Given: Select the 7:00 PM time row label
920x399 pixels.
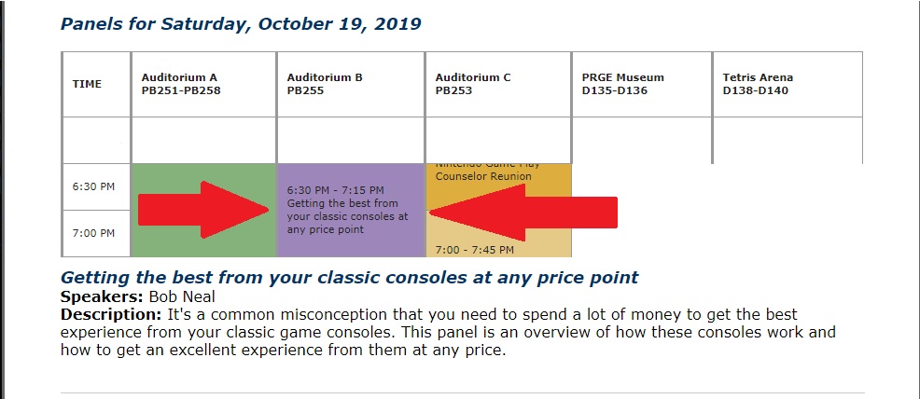Looking at the screenshot, I should (x=95, y=233).
